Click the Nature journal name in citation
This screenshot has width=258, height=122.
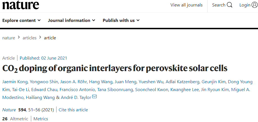click(9, 110)
